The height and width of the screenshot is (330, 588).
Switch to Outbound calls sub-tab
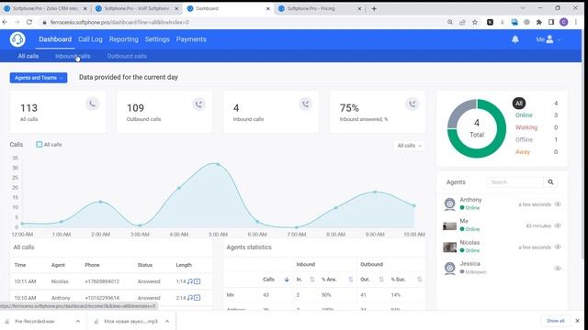click(x=127, y=56)
